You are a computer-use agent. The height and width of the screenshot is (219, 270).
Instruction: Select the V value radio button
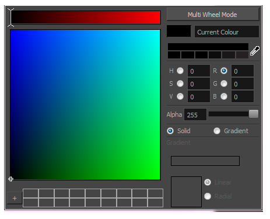(180, 96)
